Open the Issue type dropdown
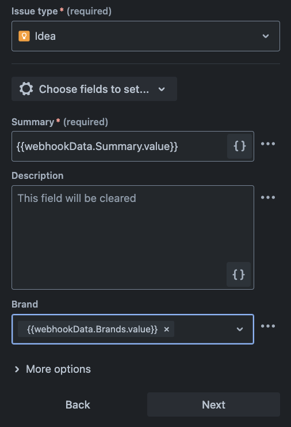The width and height of the screenshot is (291, 427). tap(145, 36)
